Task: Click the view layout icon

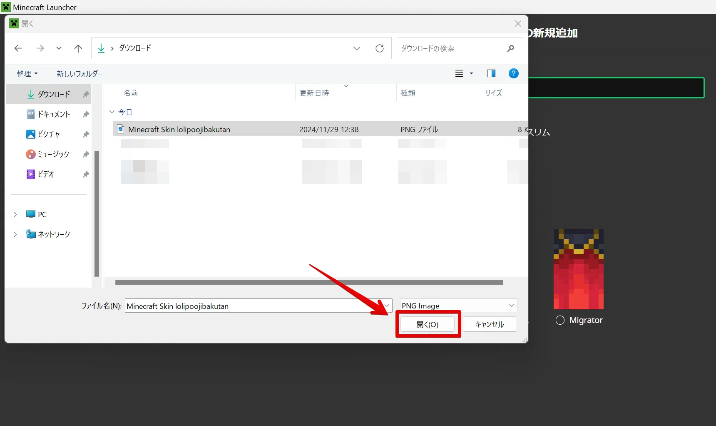Action: (x=459, y=73)
